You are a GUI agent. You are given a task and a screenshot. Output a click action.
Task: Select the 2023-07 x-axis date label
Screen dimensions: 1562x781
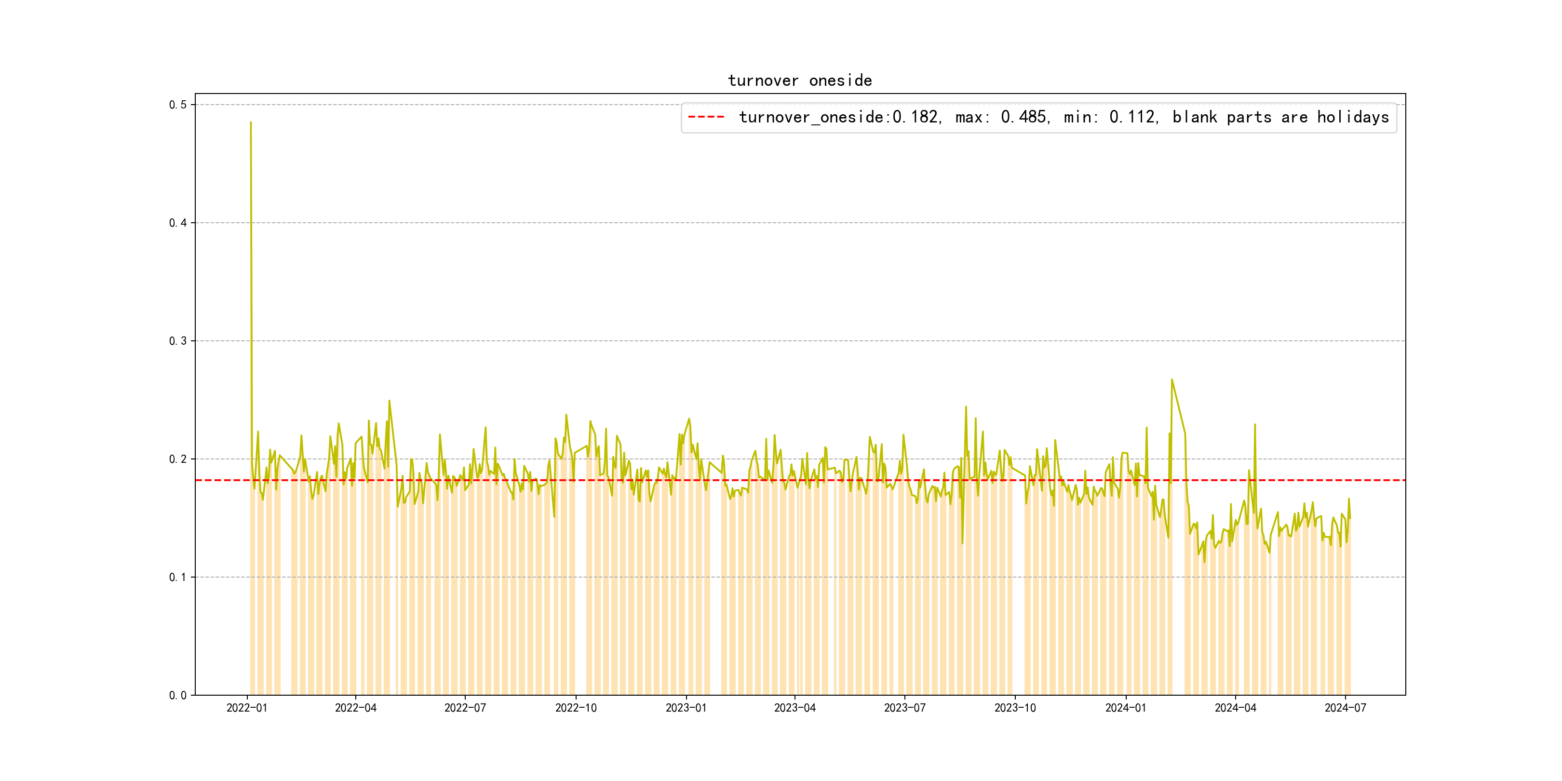pos(904,708)
